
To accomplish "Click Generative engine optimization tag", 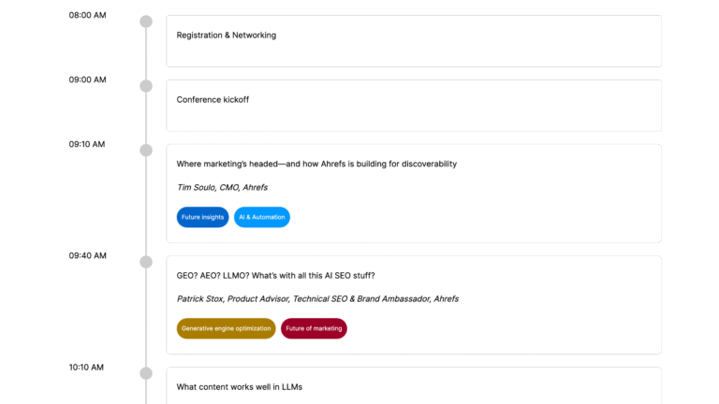I will pyautogui.click(x=226, y=328).
